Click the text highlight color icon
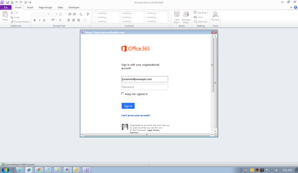Viewport: 298px width, 173px height. coord(53,20)
